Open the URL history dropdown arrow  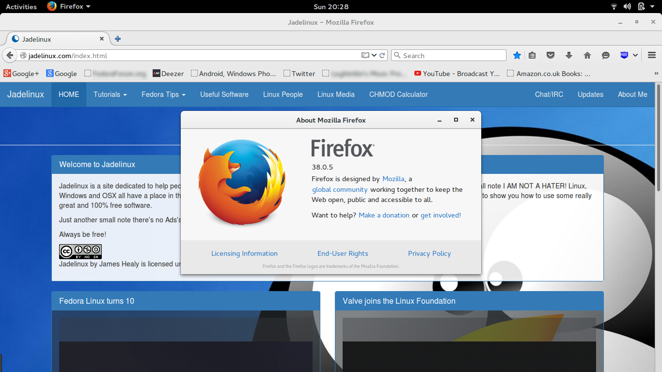point(374,56)
